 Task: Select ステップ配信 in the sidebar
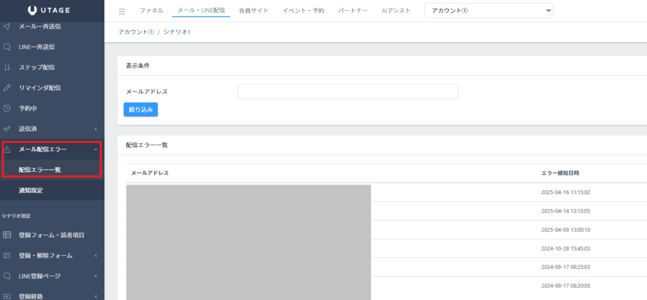point(37,67)
